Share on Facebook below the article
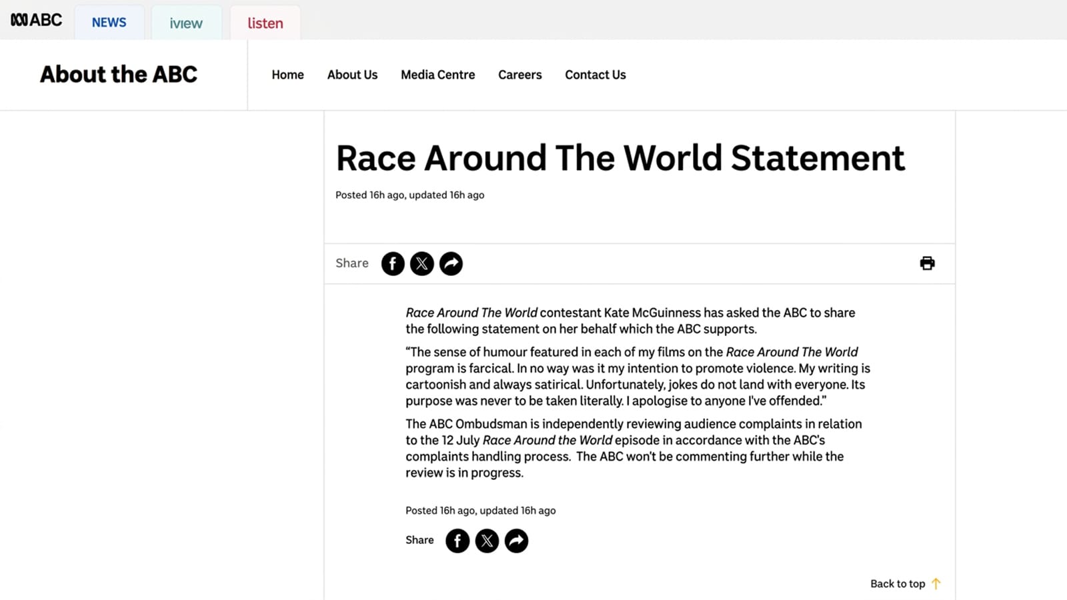This screenshot has height=600, width=1067. (457, 541)
